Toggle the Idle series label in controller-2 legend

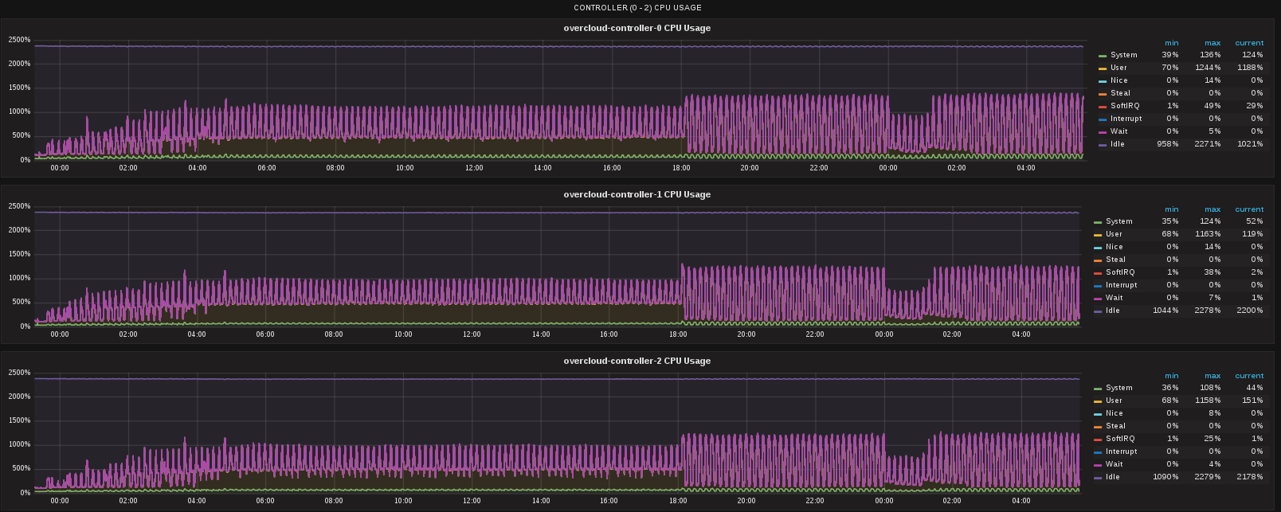click(x=1112, y=477)
